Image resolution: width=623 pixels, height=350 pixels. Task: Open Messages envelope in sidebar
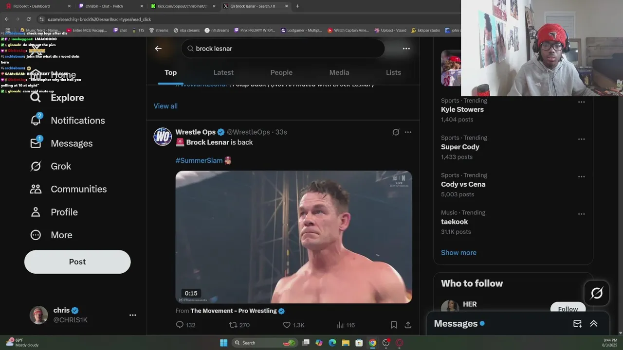click(x=61, y=143)
